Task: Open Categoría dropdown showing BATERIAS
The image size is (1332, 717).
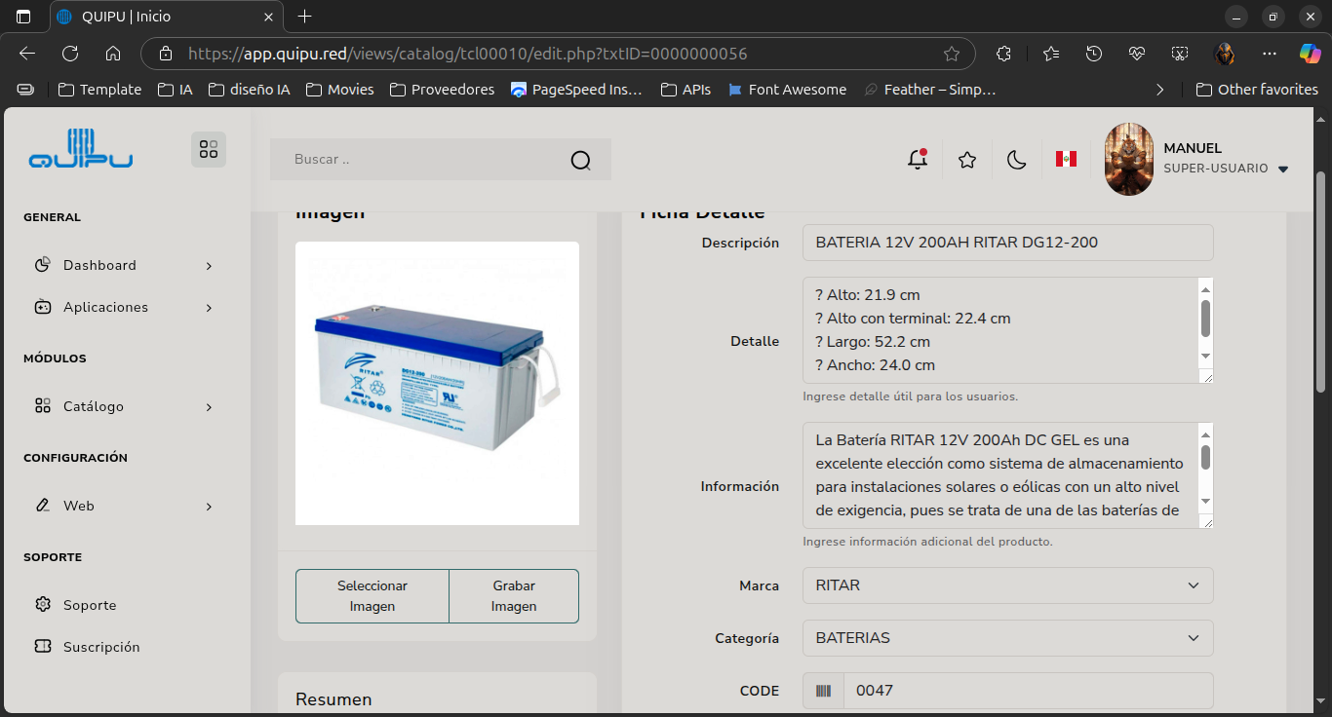Action: 1007,638
